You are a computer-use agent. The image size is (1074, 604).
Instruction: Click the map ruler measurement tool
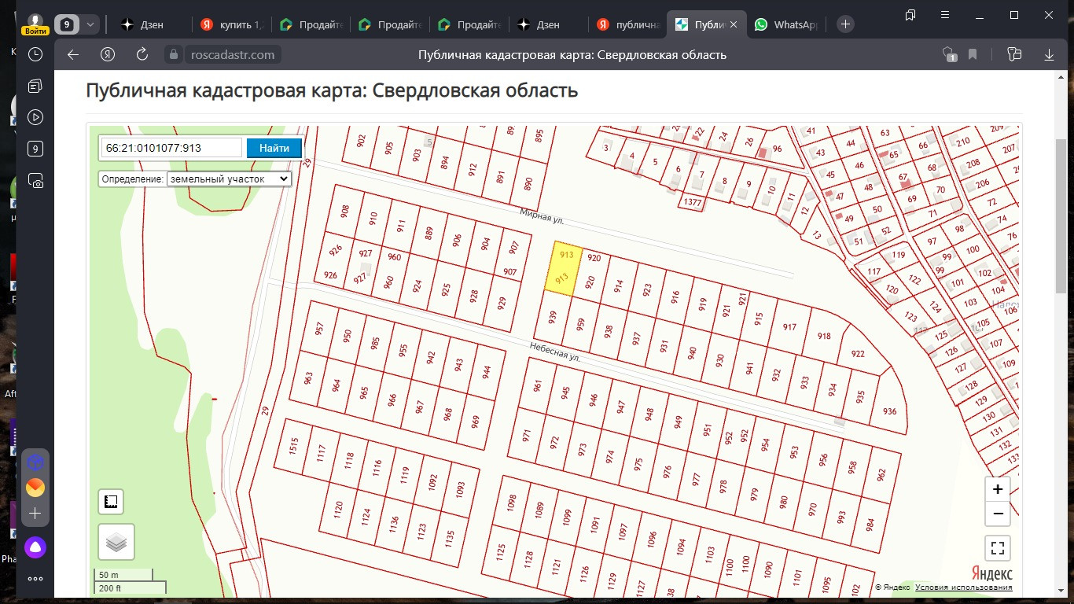(x=111, y=502)
